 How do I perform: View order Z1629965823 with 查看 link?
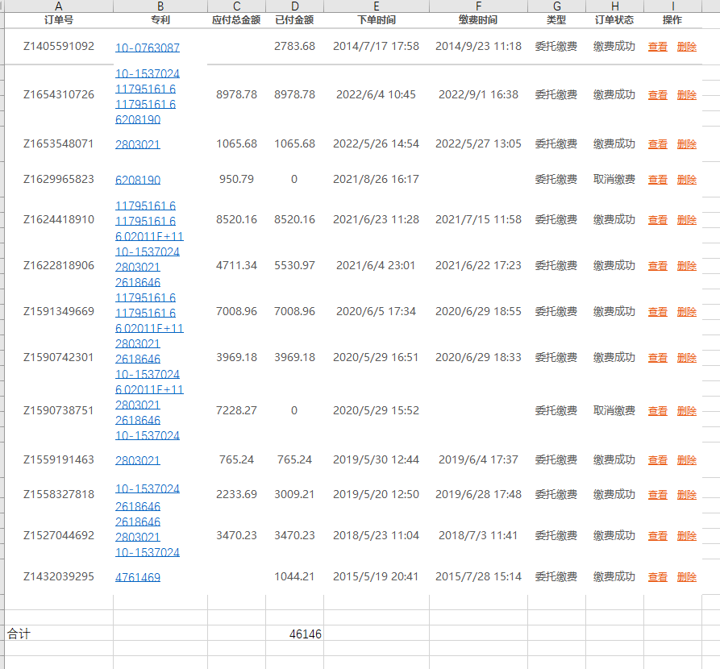pos(658,180)
